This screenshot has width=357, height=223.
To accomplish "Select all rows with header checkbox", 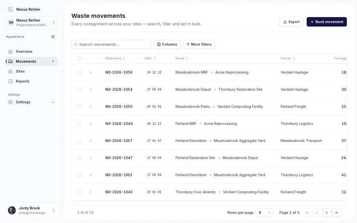I will [x=79, y=59].
